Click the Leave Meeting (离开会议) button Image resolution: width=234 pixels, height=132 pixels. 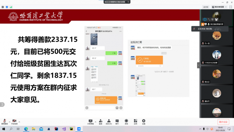[x=223, y=122]
